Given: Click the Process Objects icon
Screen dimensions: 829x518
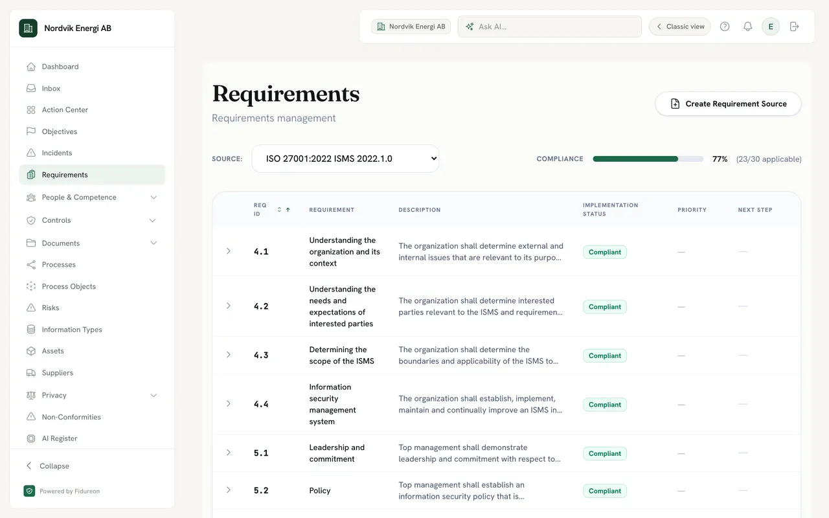Looking at the screenshot, I should tap(30, 286).
